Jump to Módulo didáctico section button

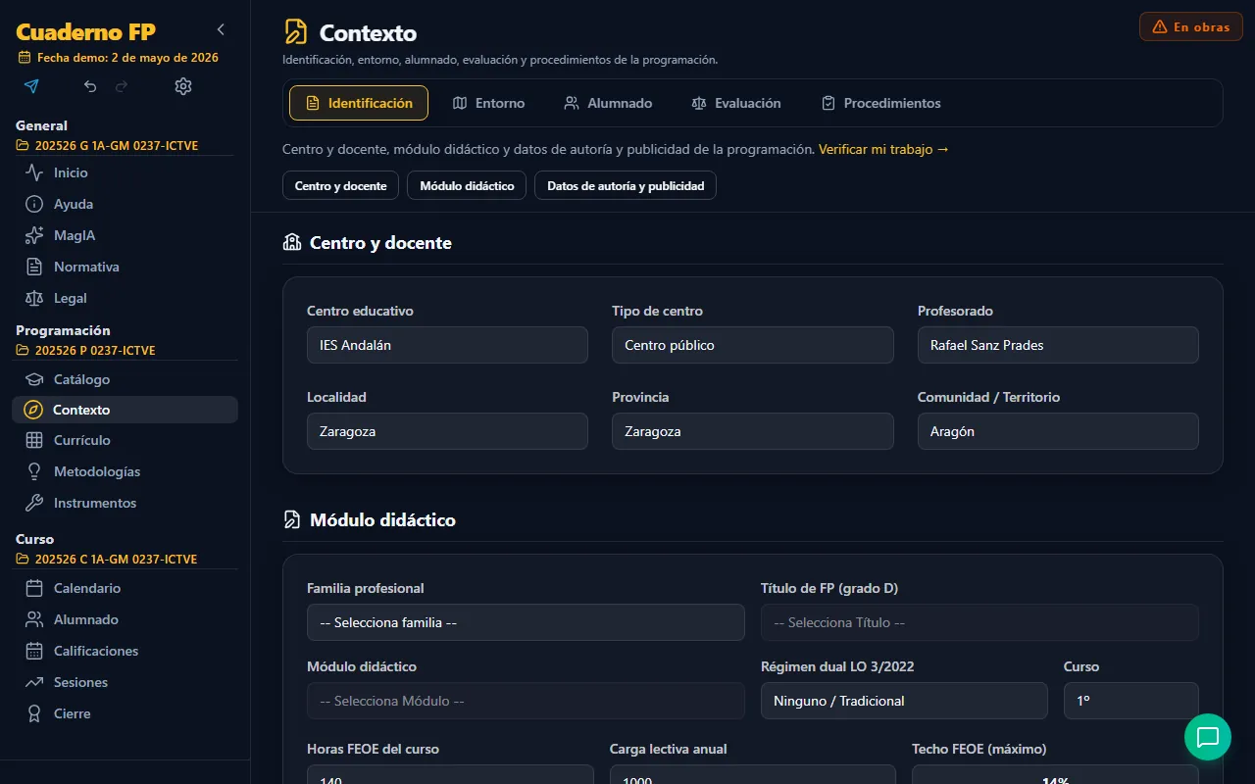tap(467, 185)
